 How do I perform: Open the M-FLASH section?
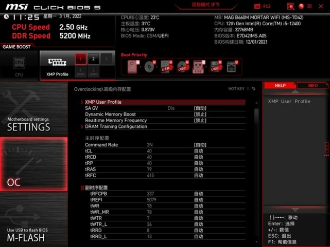pos(34,219)
